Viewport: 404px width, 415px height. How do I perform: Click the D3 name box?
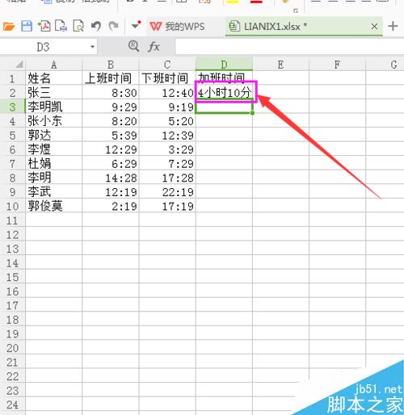43,47
